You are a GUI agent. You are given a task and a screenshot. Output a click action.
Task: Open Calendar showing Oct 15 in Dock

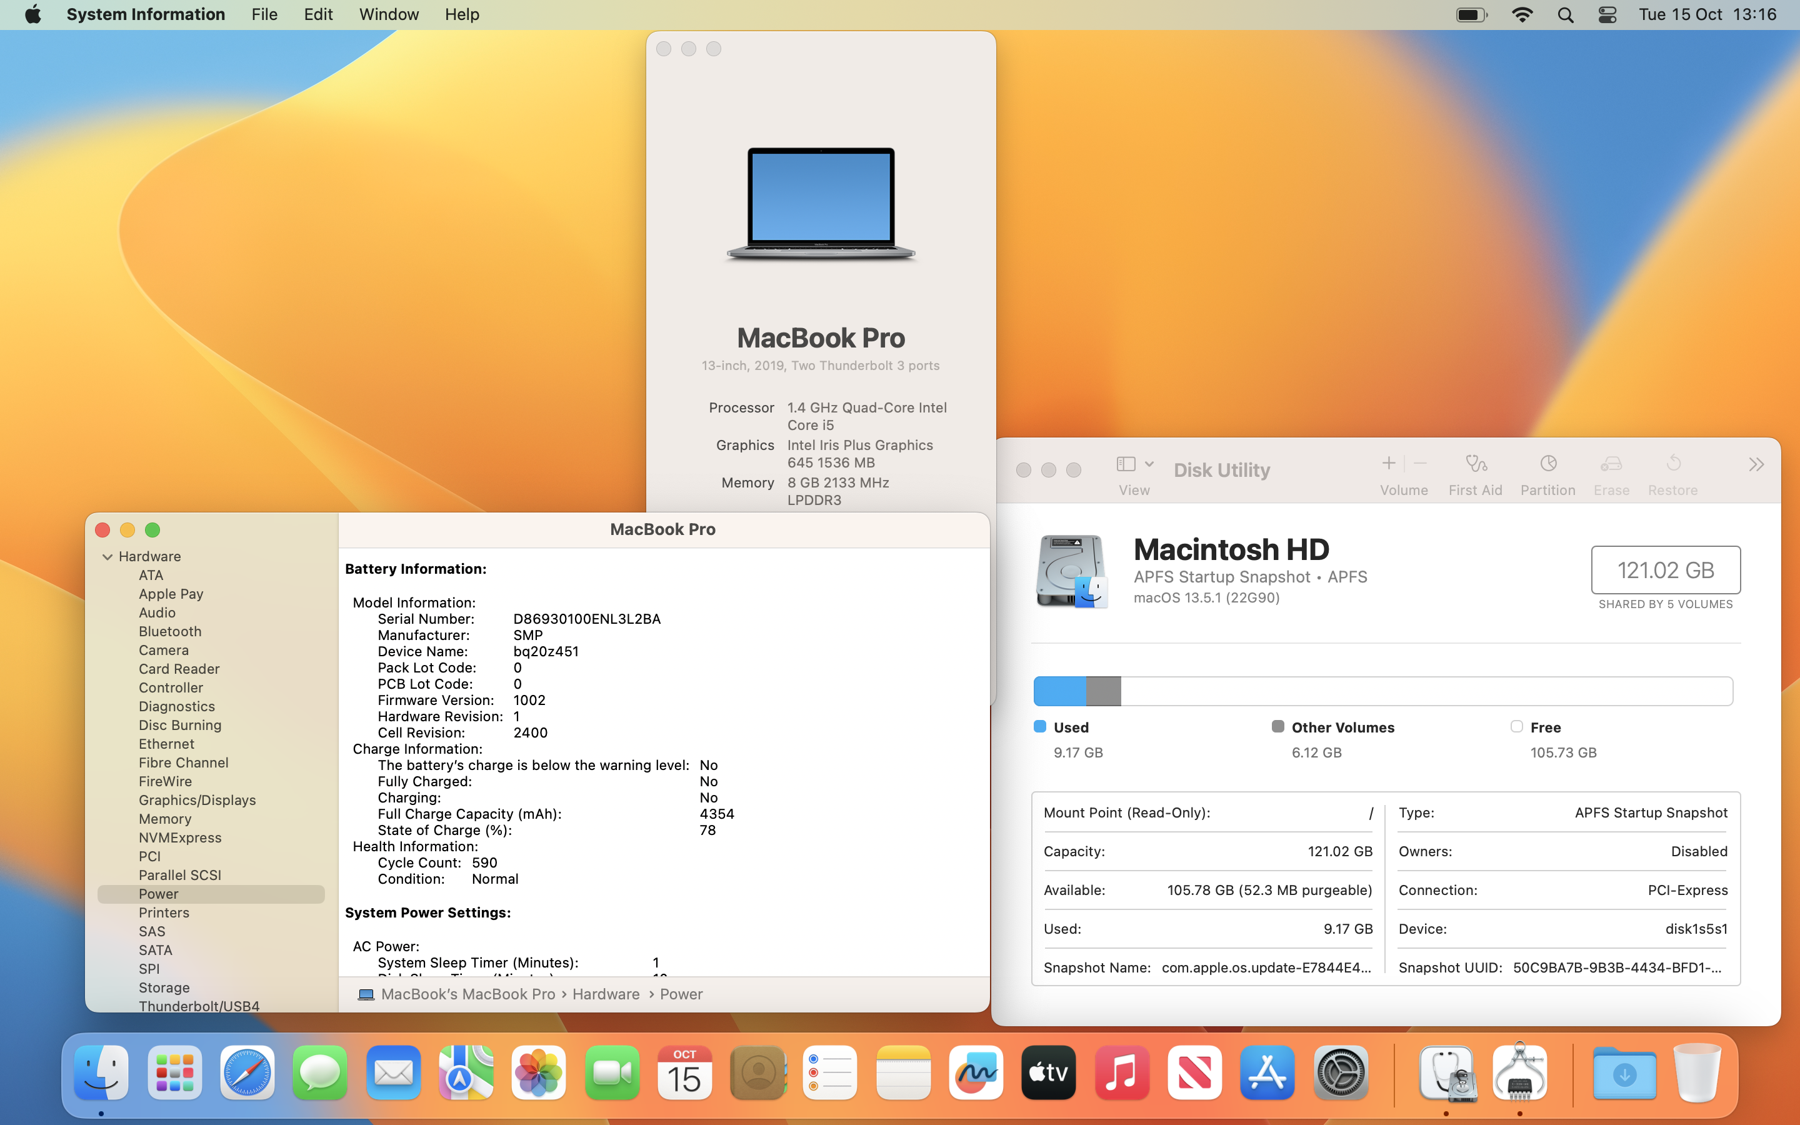tap(684, 1072)
